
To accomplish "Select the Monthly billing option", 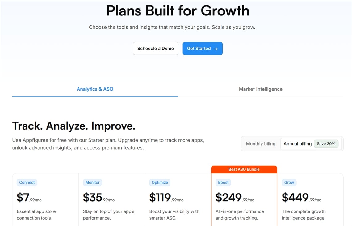I will [x=261, y=144].
